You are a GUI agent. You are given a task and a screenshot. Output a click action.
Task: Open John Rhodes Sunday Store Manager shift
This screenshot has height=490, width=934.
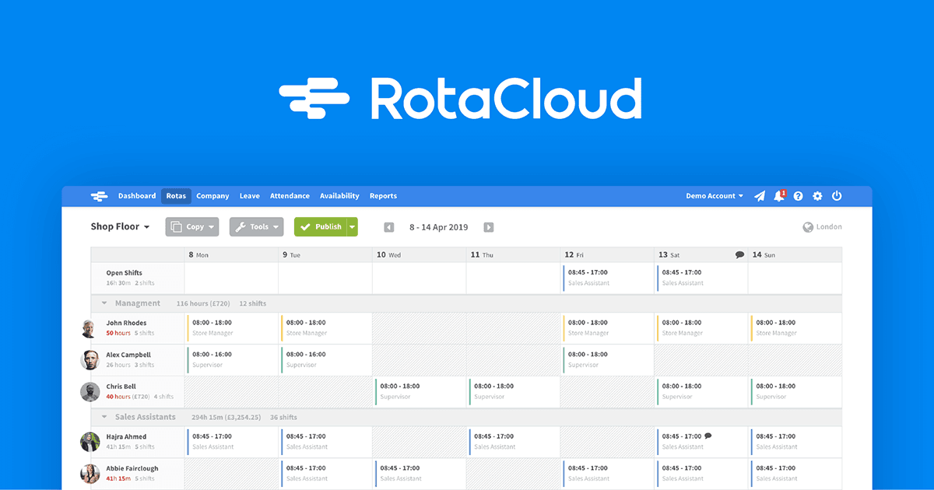coord(795,327)
